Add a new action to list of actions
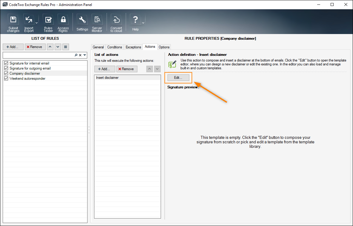This screenshot has height=226, width=353. coord(105,69)
